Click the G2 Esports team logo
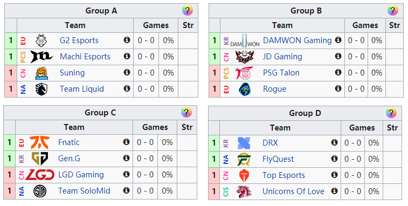 [x=42, y=40]
